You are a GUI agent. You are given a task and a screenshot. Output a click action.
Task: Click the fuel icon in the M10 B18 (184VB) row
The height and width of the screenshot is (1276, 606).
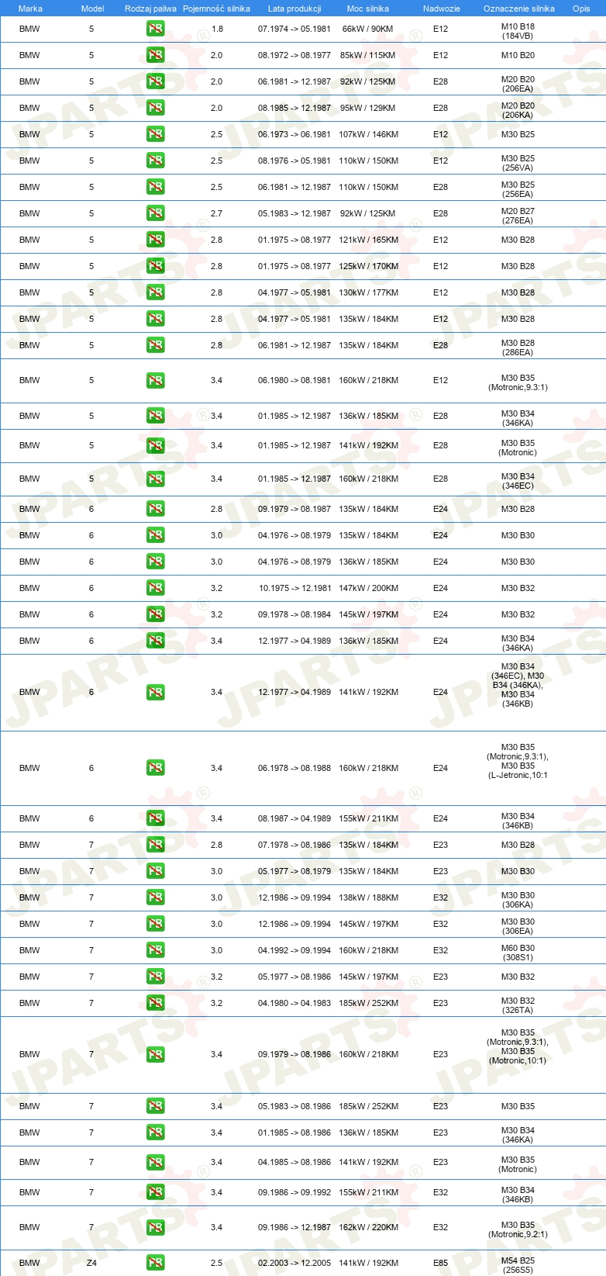155,29
